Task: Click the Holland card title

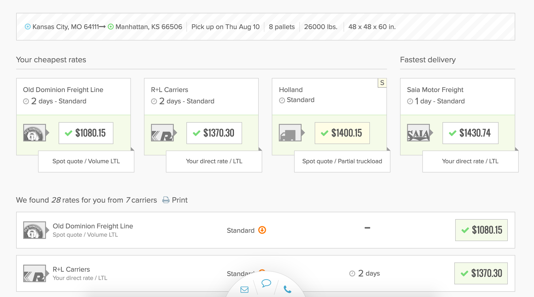Action: coord(291,90)
